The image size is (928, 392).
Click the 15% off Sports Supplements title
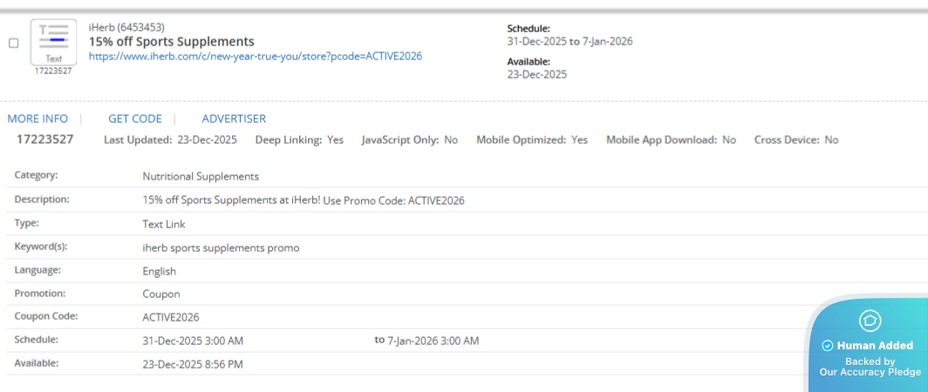pos(172,42)
